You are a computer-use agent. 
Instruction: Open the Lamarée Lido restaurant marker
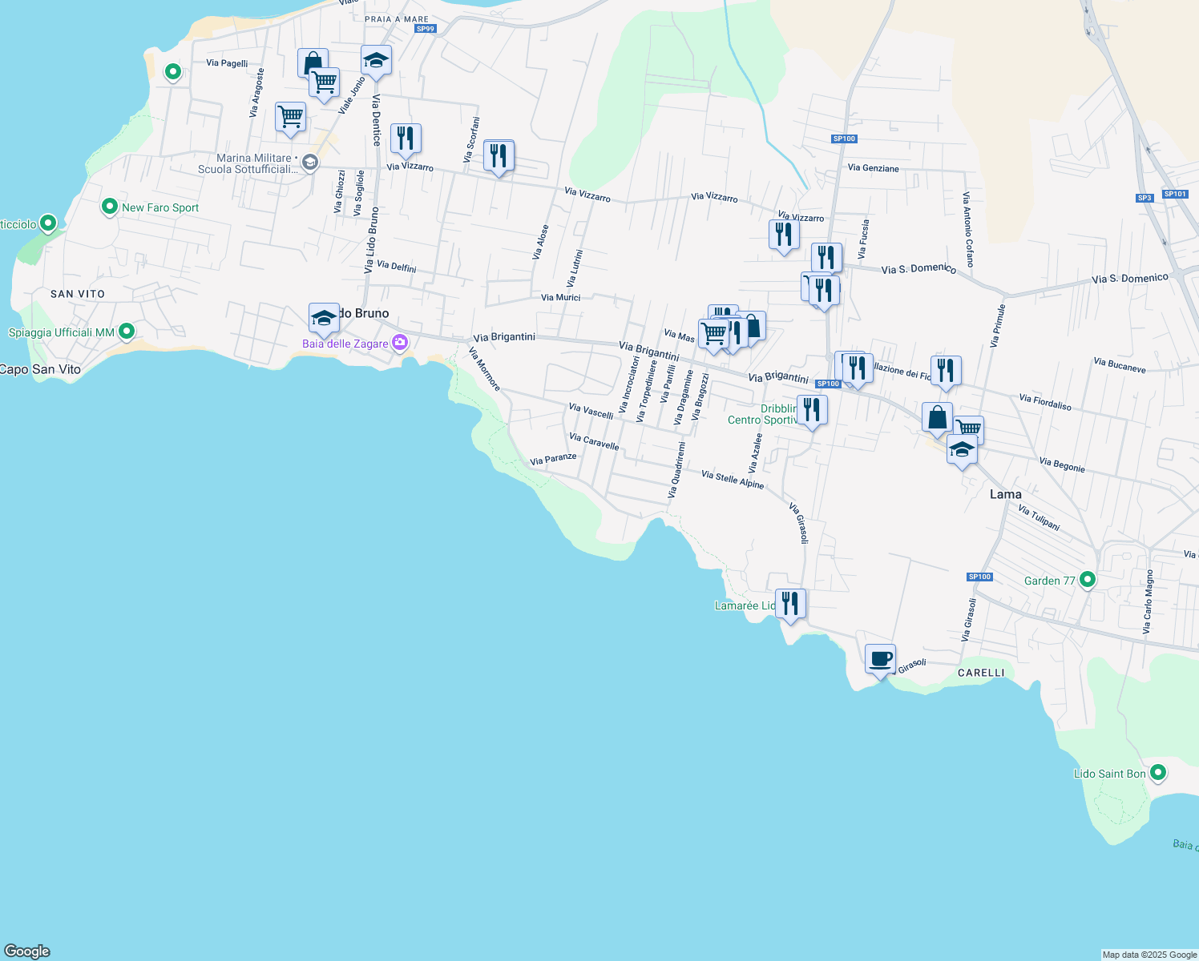point(790,604)
